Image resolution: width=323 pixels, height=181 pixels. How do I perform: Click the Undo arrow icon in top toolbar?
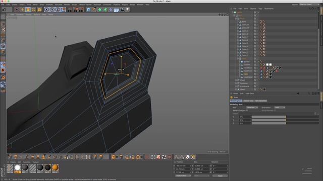[x=4, y=10]
